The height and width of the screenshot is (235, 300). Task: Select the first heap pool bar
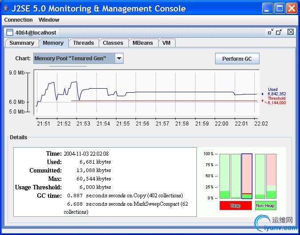[224, 176]
